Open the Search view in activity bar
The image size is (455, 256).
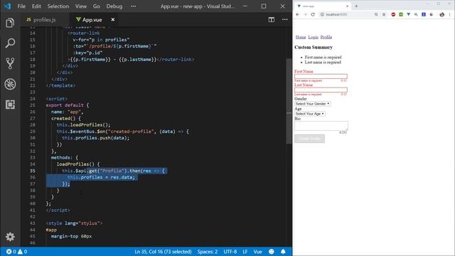pyautogui.click(x=10, y=43)
